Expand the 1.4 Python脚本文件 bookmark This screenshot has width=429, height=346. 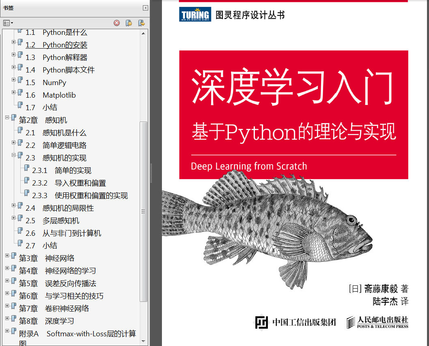(x=13, y=67)
